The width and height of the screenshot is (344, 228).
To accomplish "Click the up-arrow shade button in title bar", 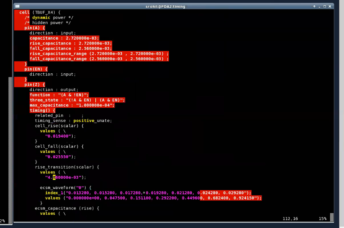I will point(314,6).
